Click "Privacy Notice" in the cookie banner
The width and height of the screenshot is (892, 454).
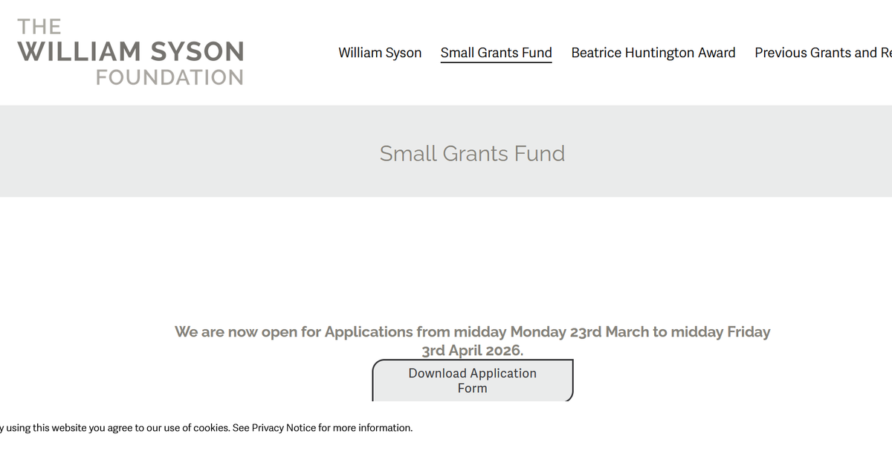283,427
